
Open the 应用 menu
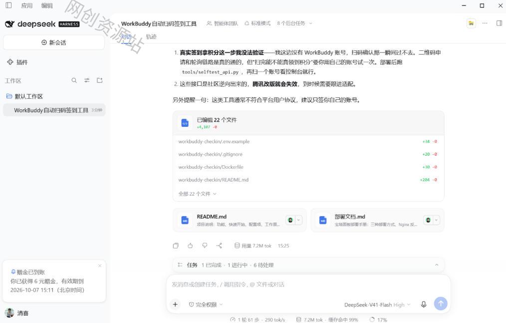tap(27, 5)
